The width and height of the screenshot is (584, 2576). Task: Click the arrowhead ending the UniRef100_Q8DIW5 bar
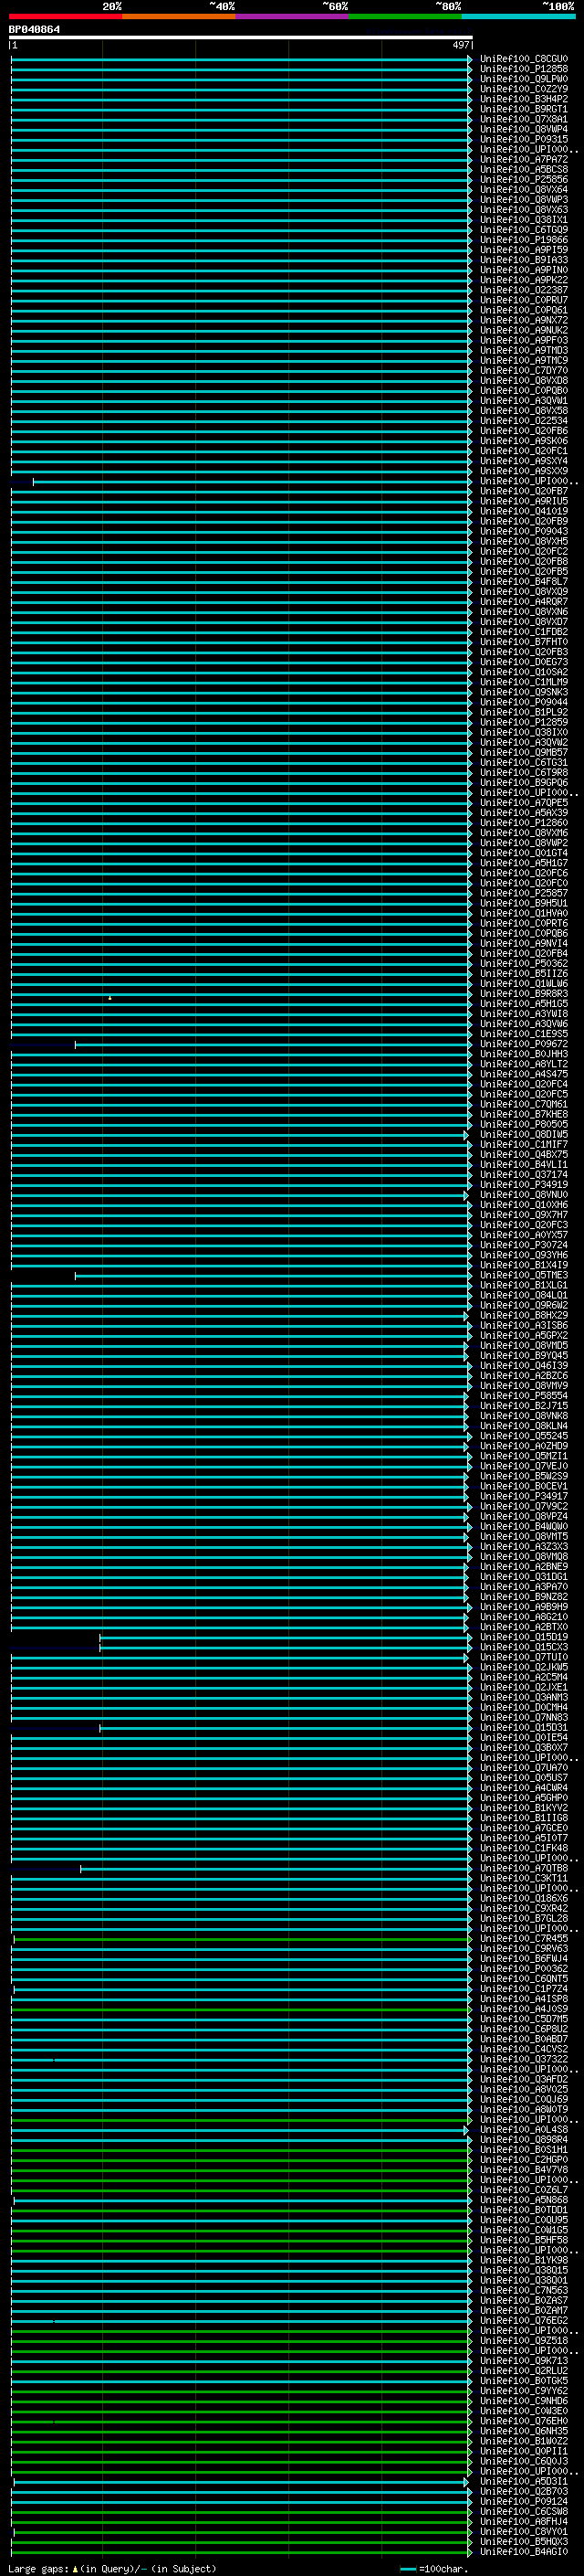[466, 1135]
